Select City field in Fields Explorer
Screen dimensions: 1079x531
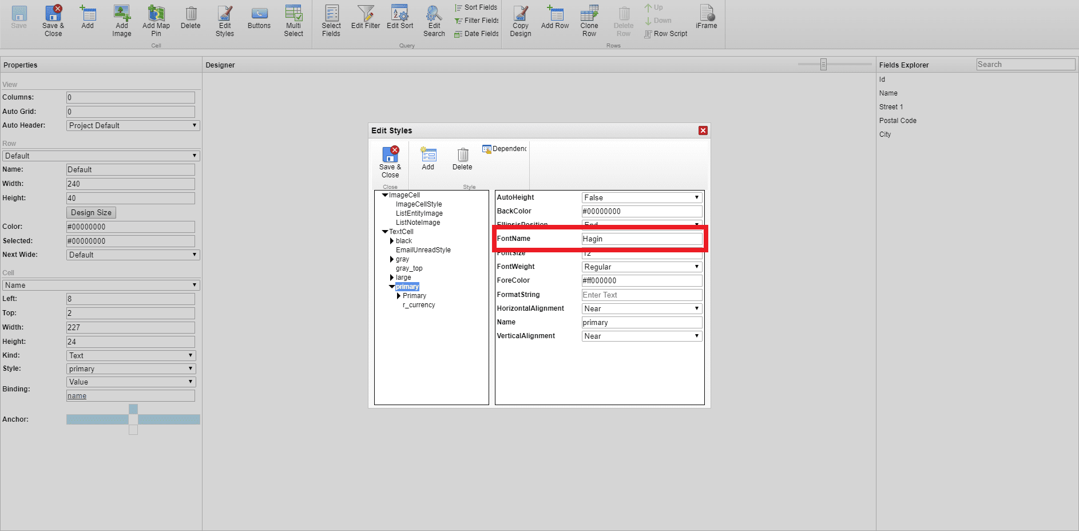point(885,134)
